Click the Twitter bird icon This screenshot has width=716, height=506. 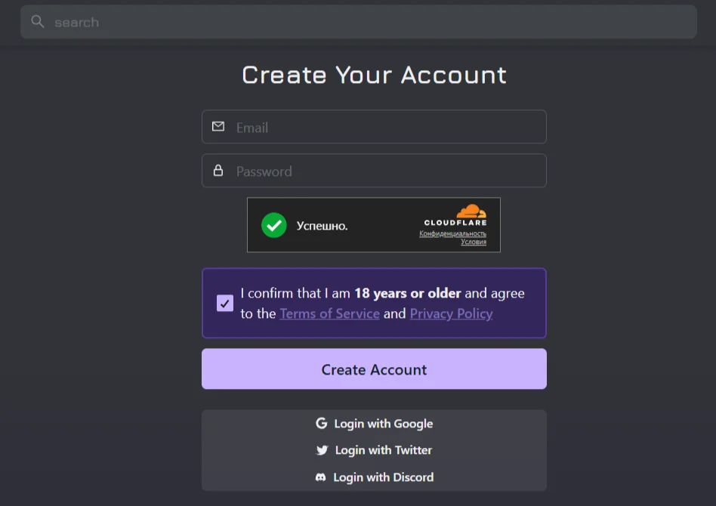[x=322, y=450]
